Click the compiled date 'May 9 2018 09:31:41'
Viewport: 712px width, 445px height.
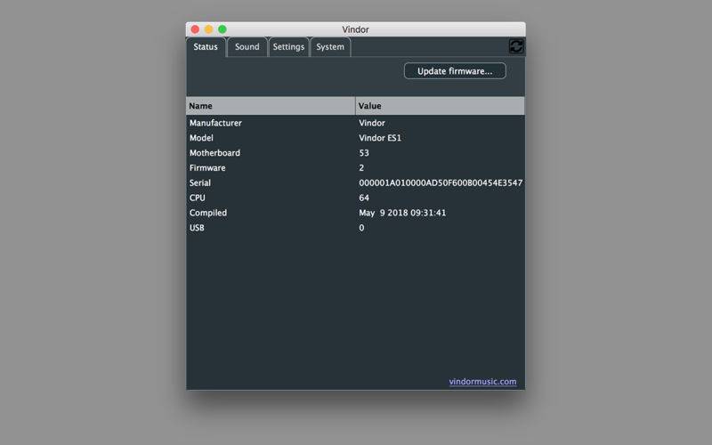coord(402,213)
